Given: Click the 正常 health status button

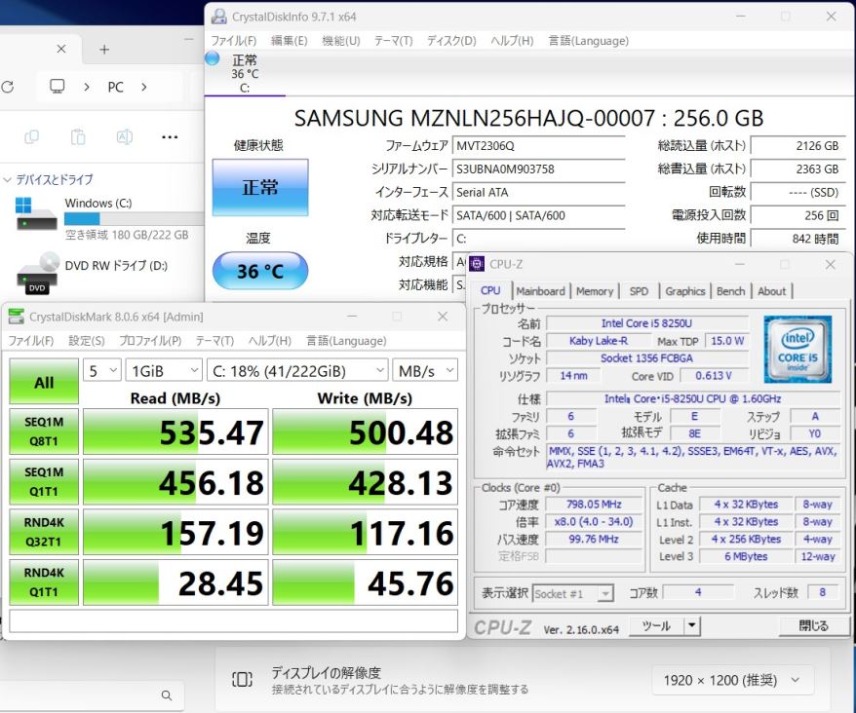Looking at the screenshot, I should [x=260, y=187].
